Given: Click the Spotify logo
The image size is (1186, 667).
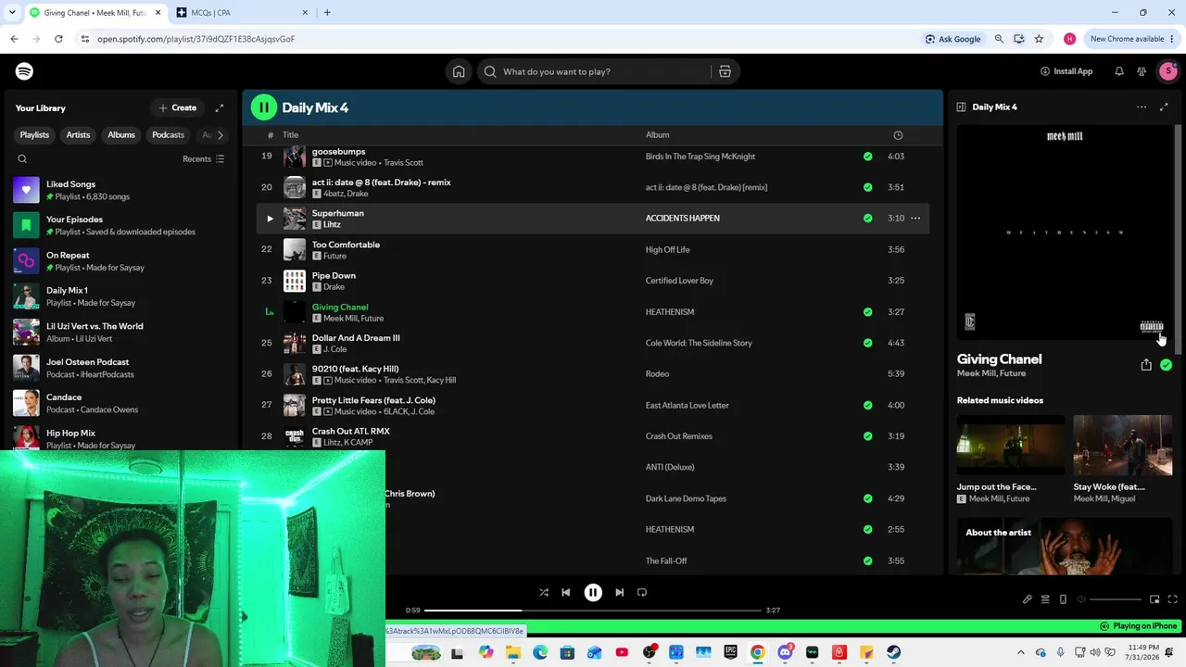Looking at the screenshot, I should pos(25,71).
